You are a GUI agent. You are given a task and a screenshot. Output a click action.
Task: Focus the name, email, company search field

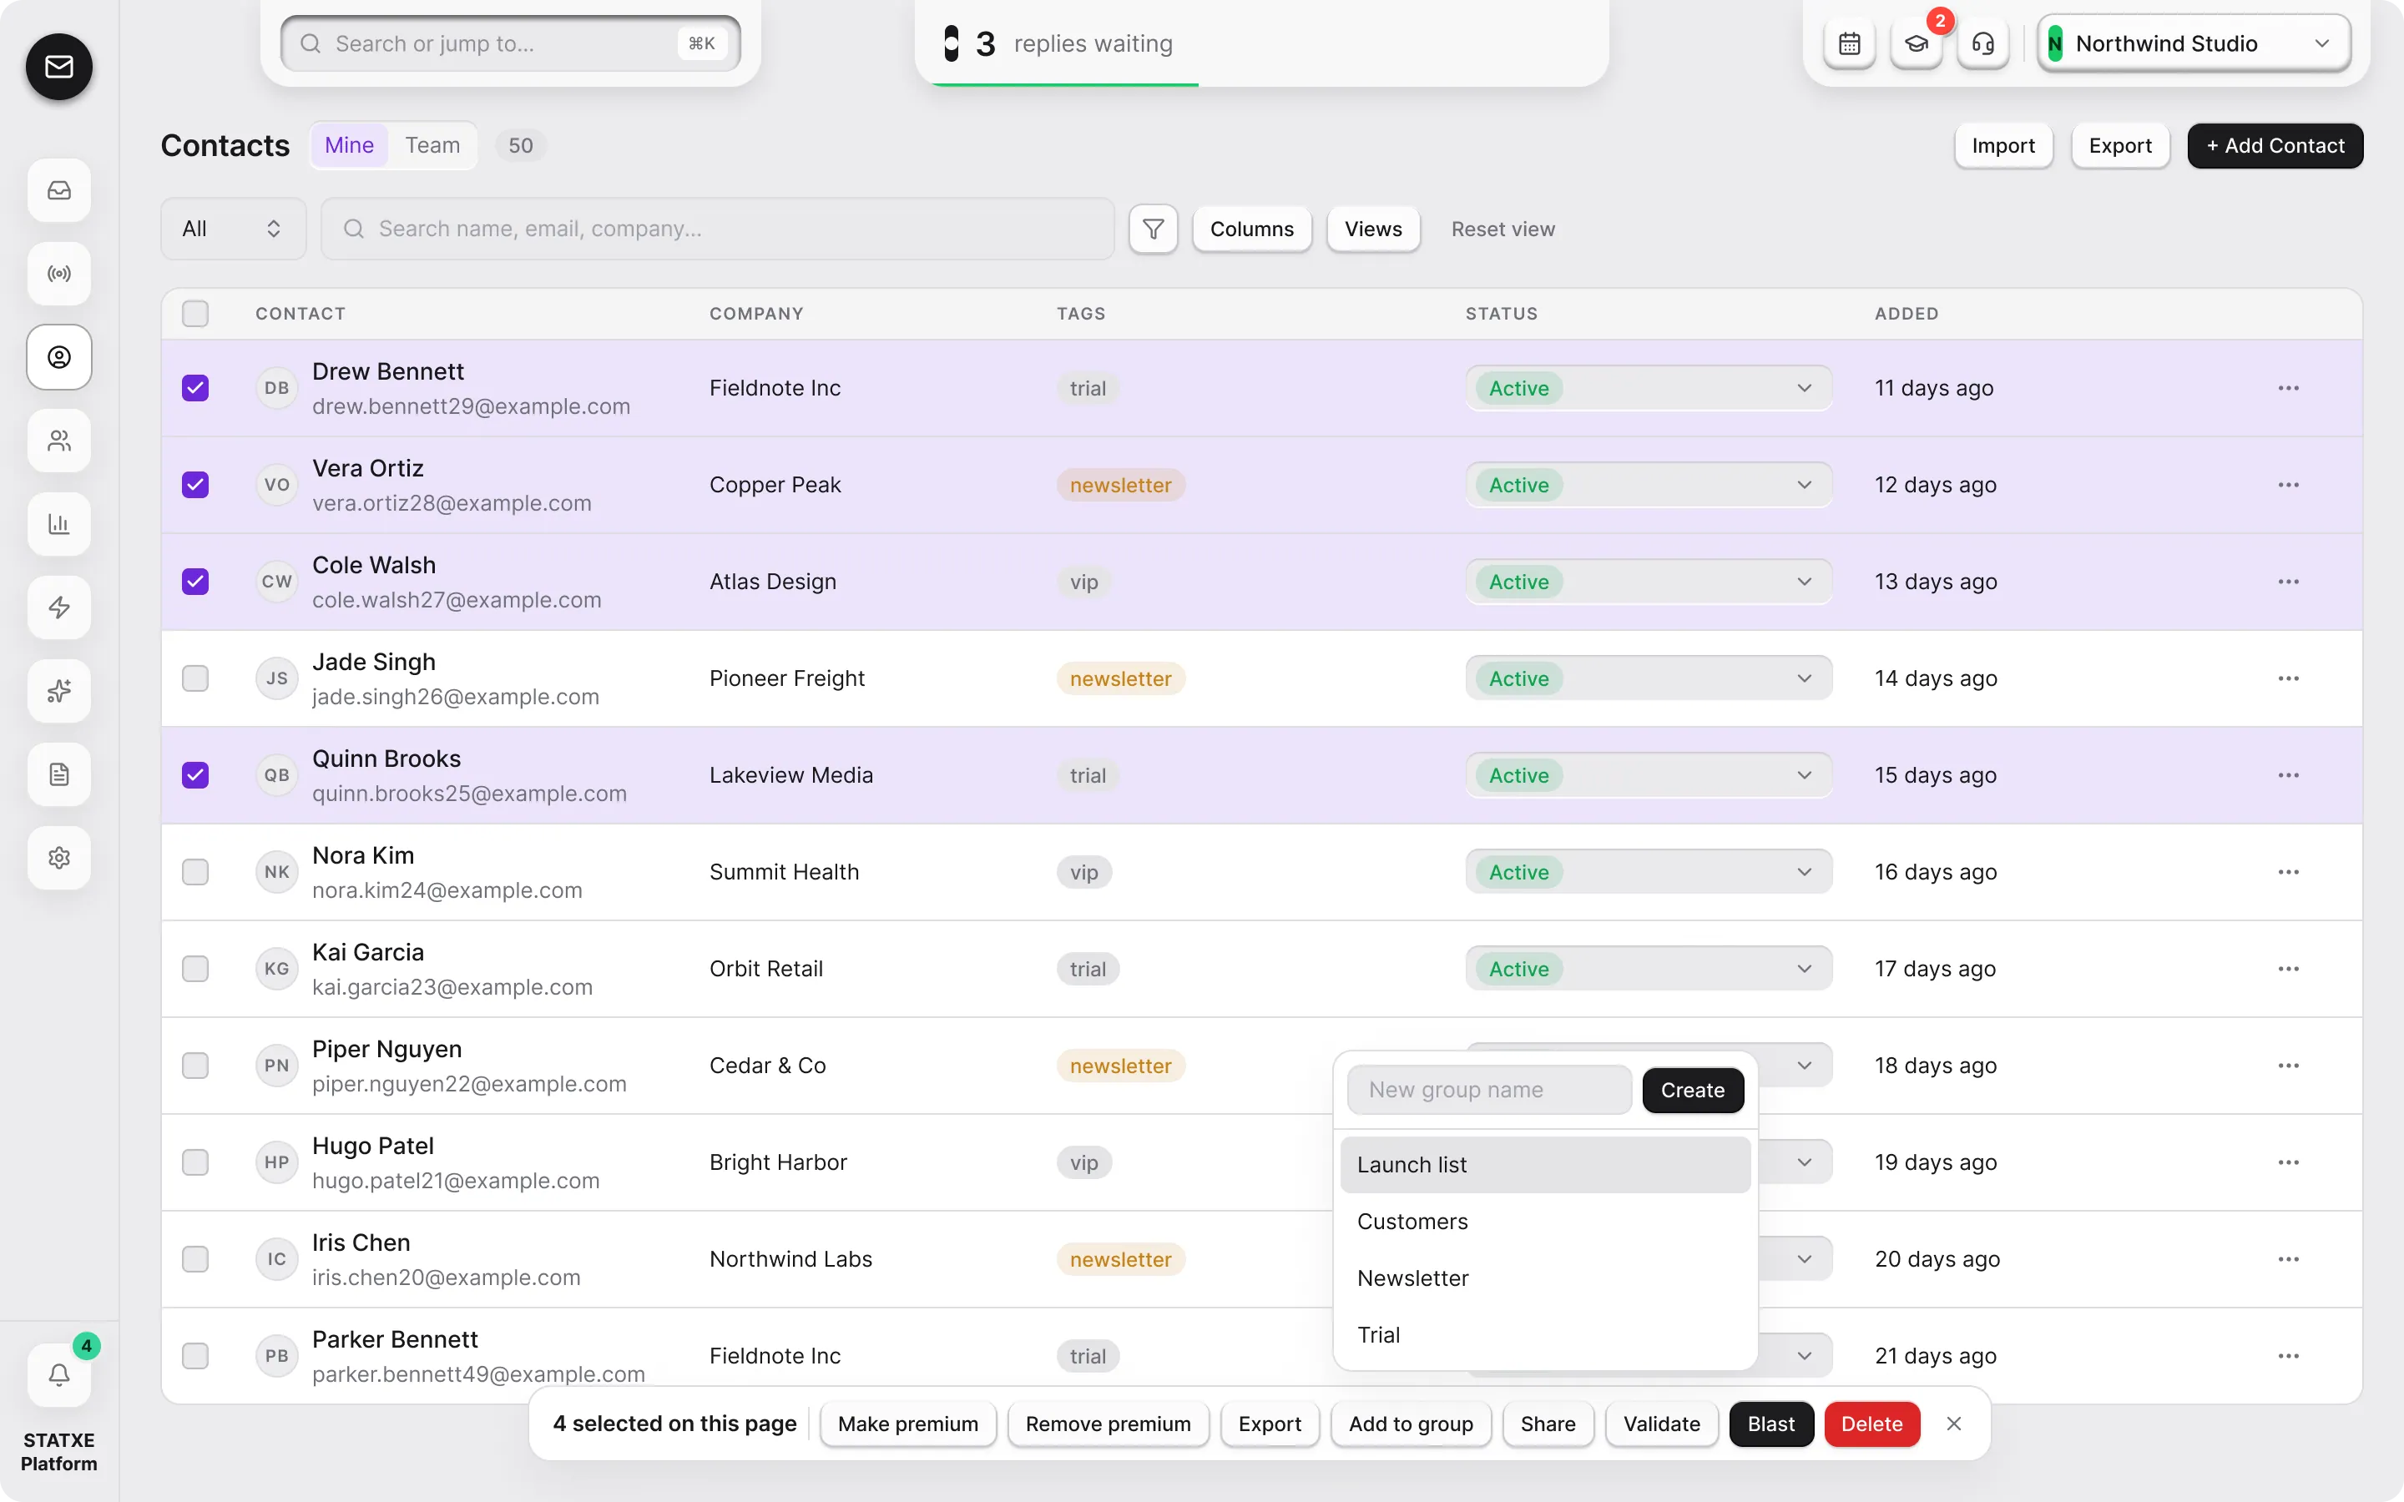click(x=717, y=229)
